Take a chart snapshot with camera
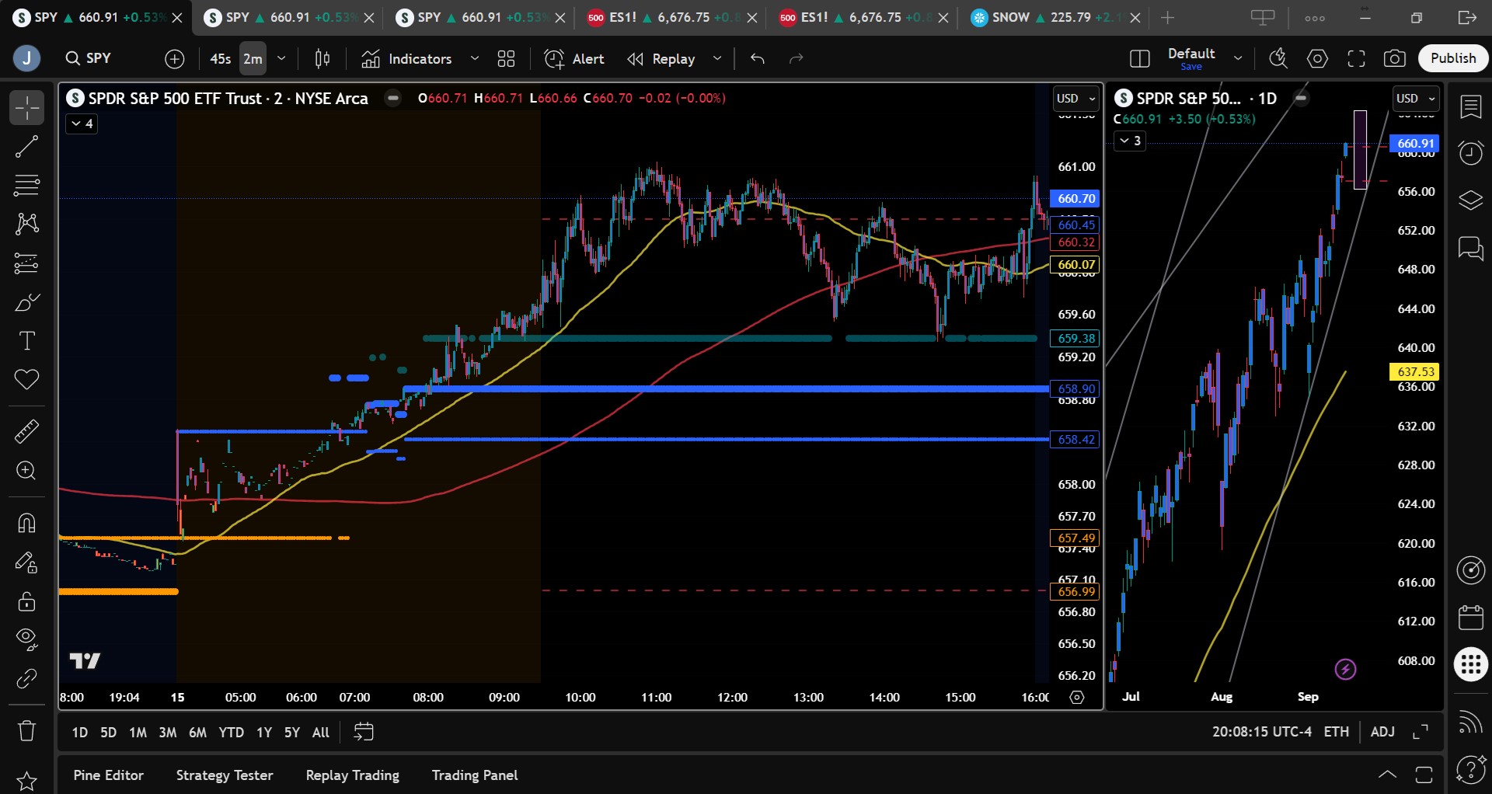This screenshot has height=794, width=1492. point(1395,58)
